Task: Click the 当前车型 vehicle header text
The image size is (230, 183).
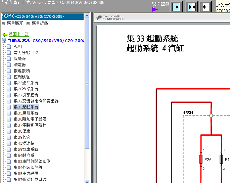Action: point(53,2)
